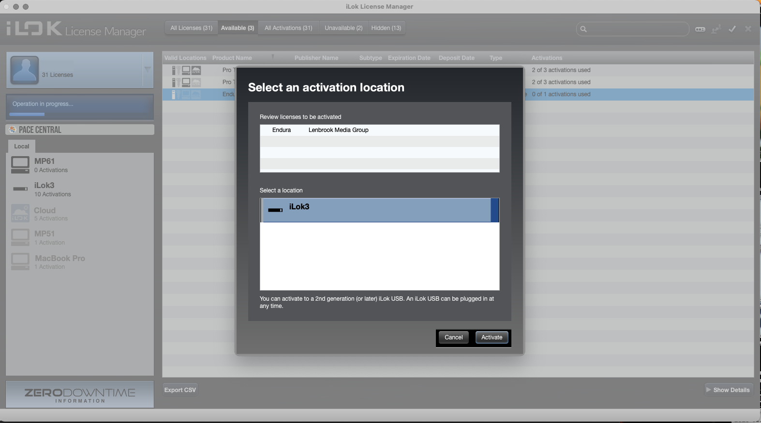Click the X cancel icon in toolbar
This screenshot has width=761, height=423.
tap(748, 29)
